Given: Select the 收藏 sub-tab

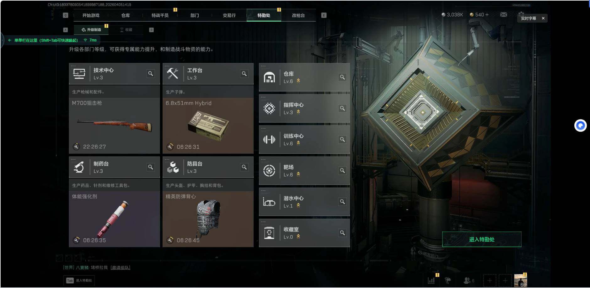Looking at the screenshot, I should tap(126, 30).
